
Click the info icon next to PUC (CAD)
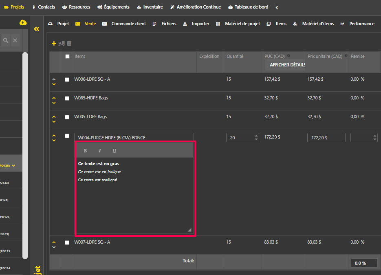[x=289, y=56]
